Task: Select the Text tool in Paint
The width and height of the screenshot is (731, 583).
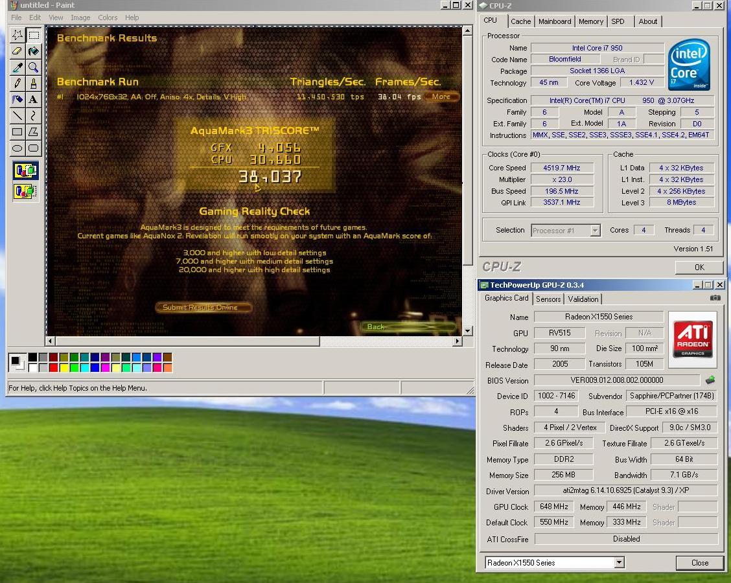Action: 33,99
